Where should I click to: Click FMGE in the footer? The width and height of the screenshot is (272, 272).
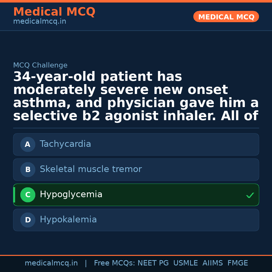pos(238,263)
